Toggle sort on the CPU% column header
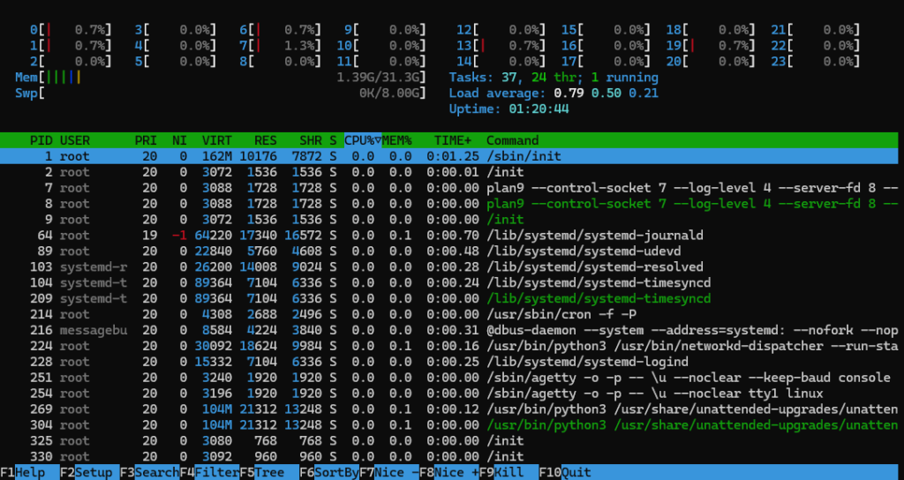 point(363,140)
